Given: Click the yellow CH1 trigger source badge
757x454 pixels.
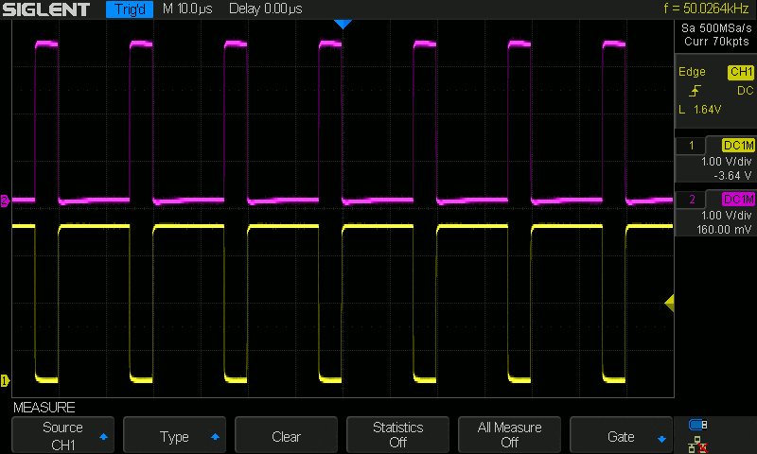Looking at the screenshot, I should click(740, 73).
